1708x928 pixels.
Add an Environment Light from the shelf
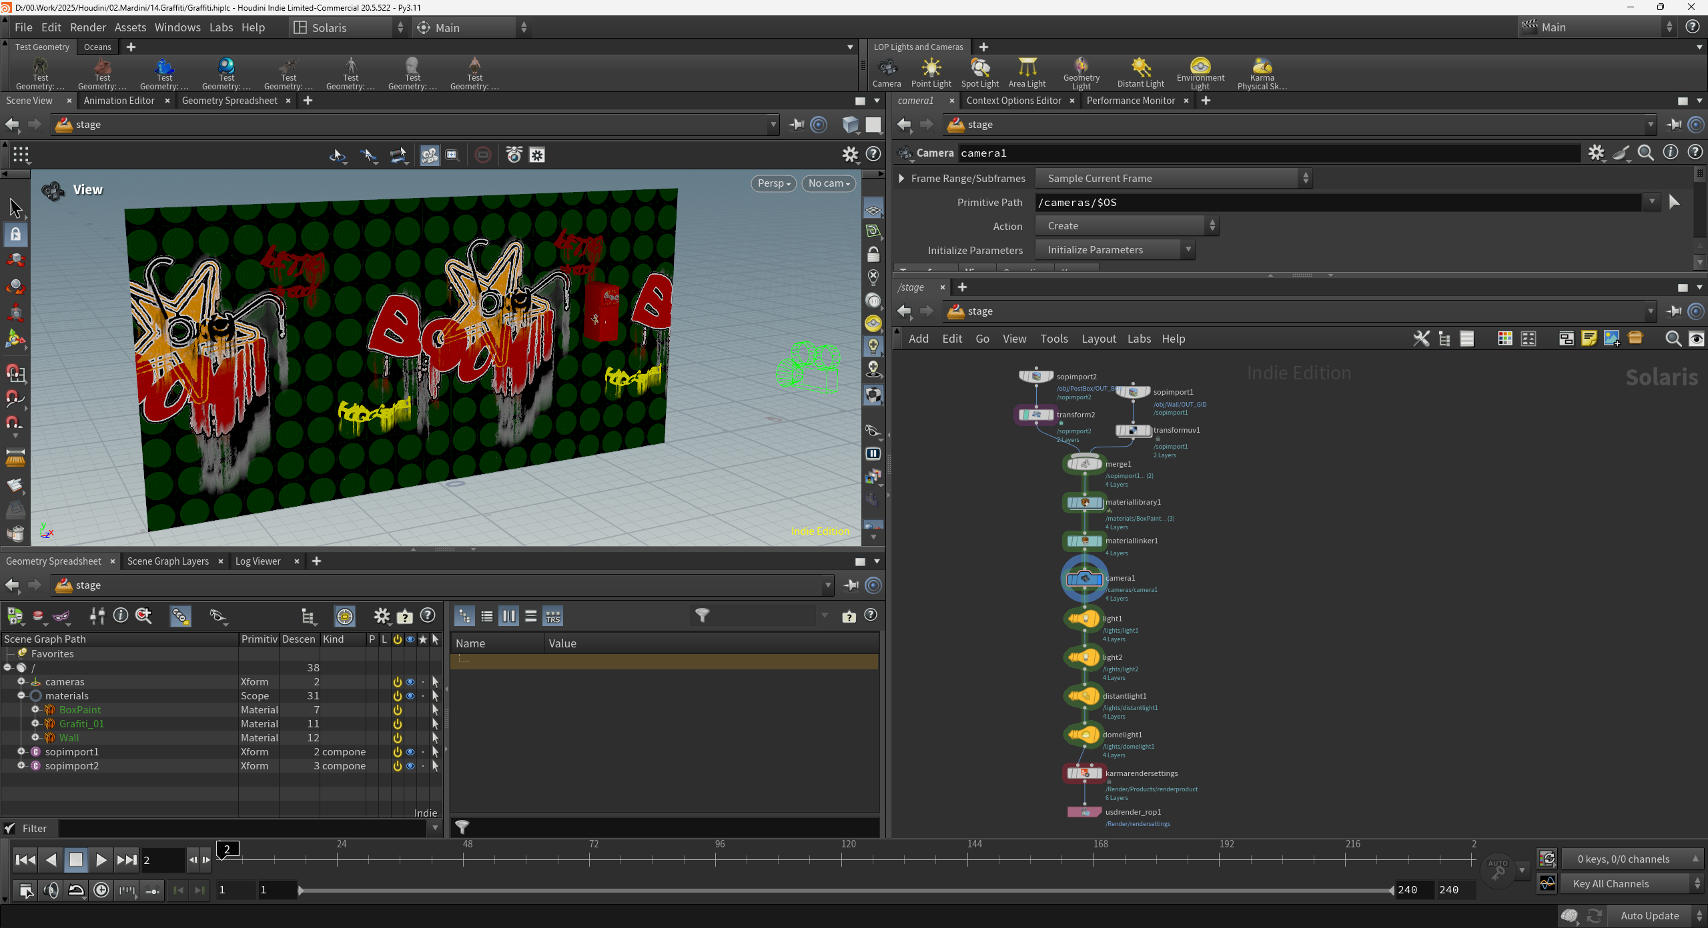pyautogui.click(x=1200, y=73)
